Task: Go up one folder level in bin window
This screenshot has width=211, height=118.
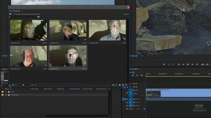Action: point(10,14)
